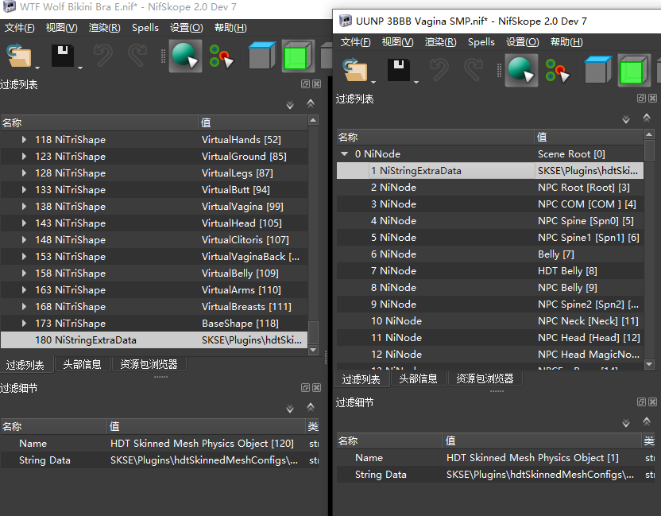Open 帮助(H) menu in UUNP window

[x=566, y=42]
